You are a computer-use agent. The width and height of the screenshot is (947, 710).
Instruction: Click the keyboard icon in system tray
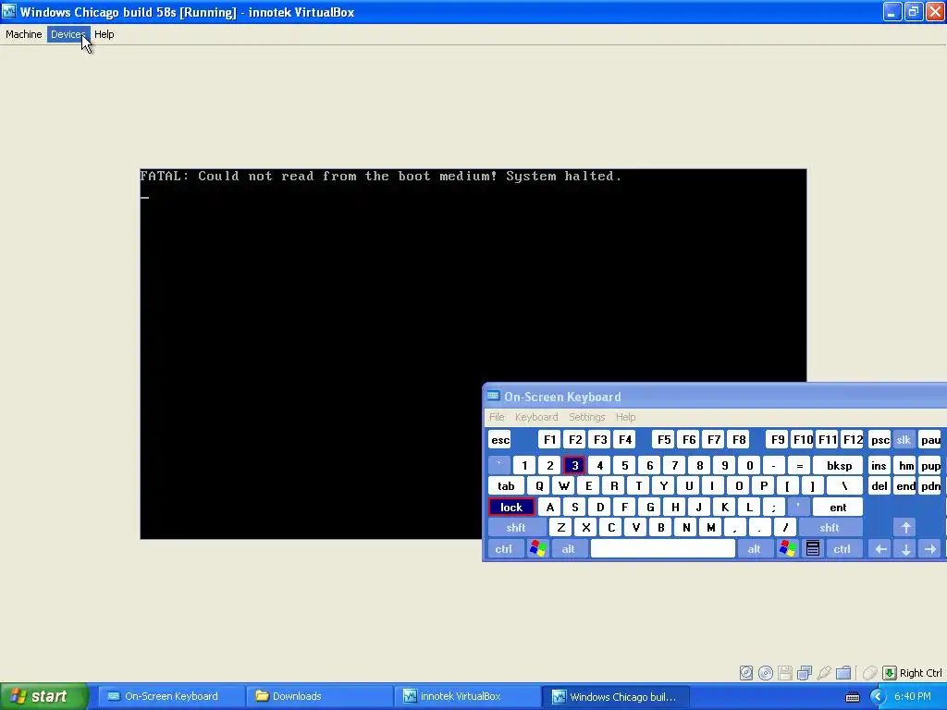pos(852,697)
